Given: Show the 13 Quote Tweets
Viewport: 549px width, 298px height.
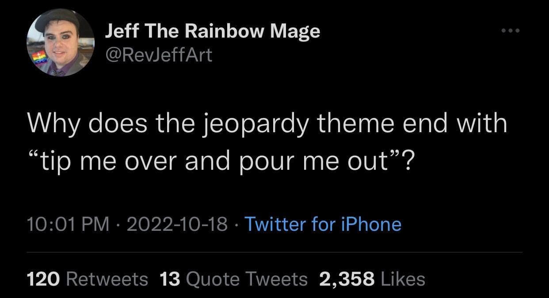Looking at the screenshot, I should point(233,279).
